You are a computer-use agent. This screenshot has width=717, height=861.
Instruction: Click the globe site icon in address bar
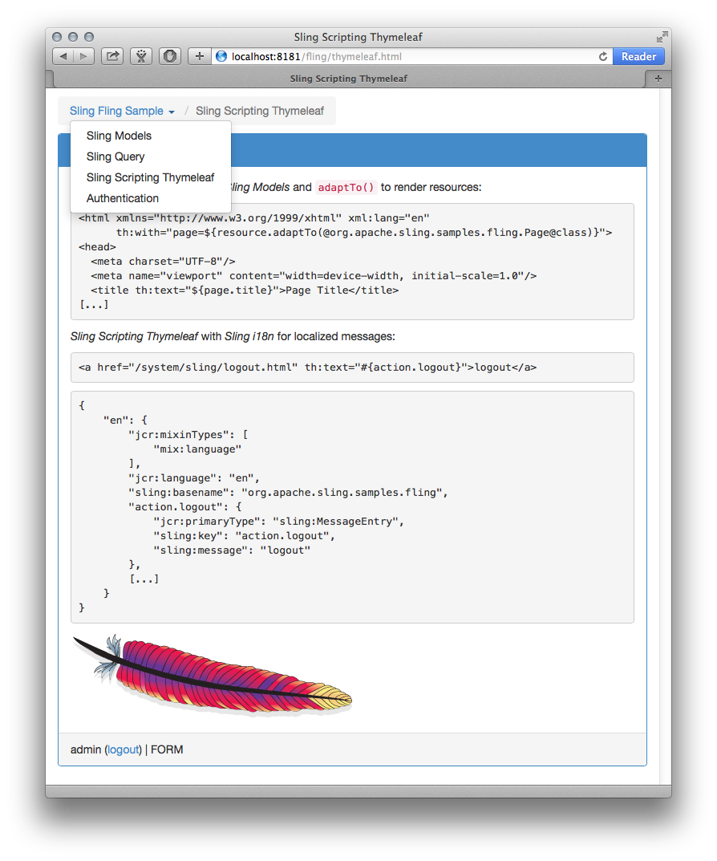tap(221, 56)
